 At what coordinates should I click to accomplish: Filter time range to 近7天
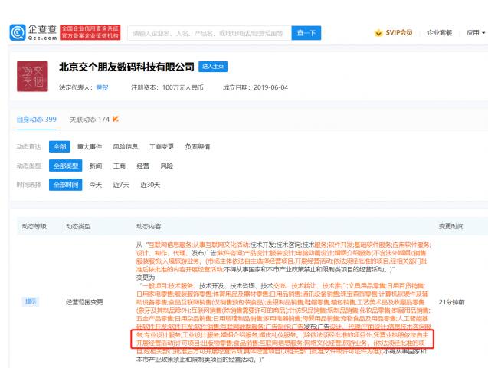pos(121,185)
